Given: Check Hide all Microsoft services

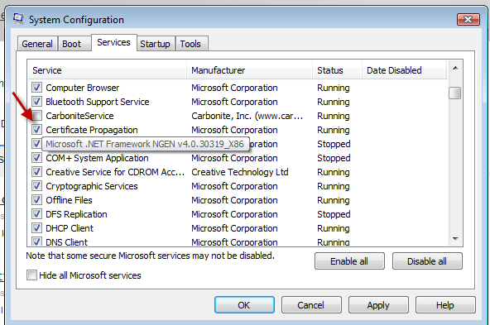Looking at the screenshot, I should coord(31,275).
